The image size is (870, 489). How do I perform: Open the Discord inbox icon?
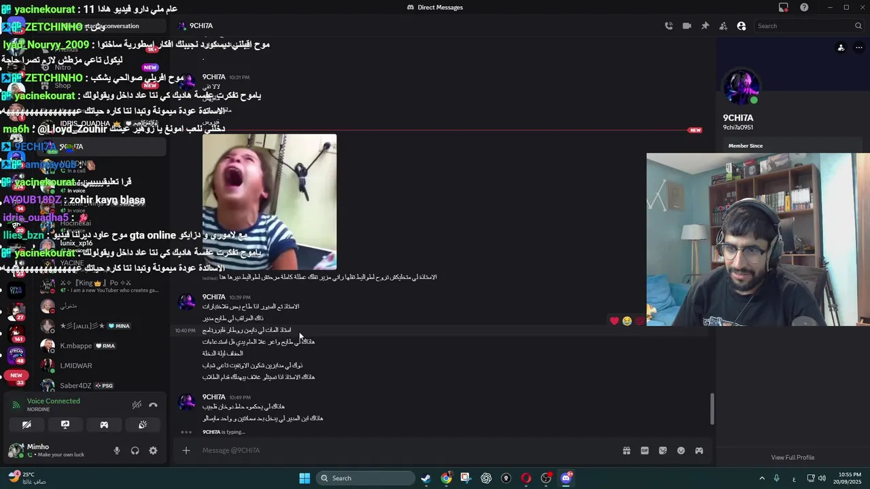click(x=784, y=7)
